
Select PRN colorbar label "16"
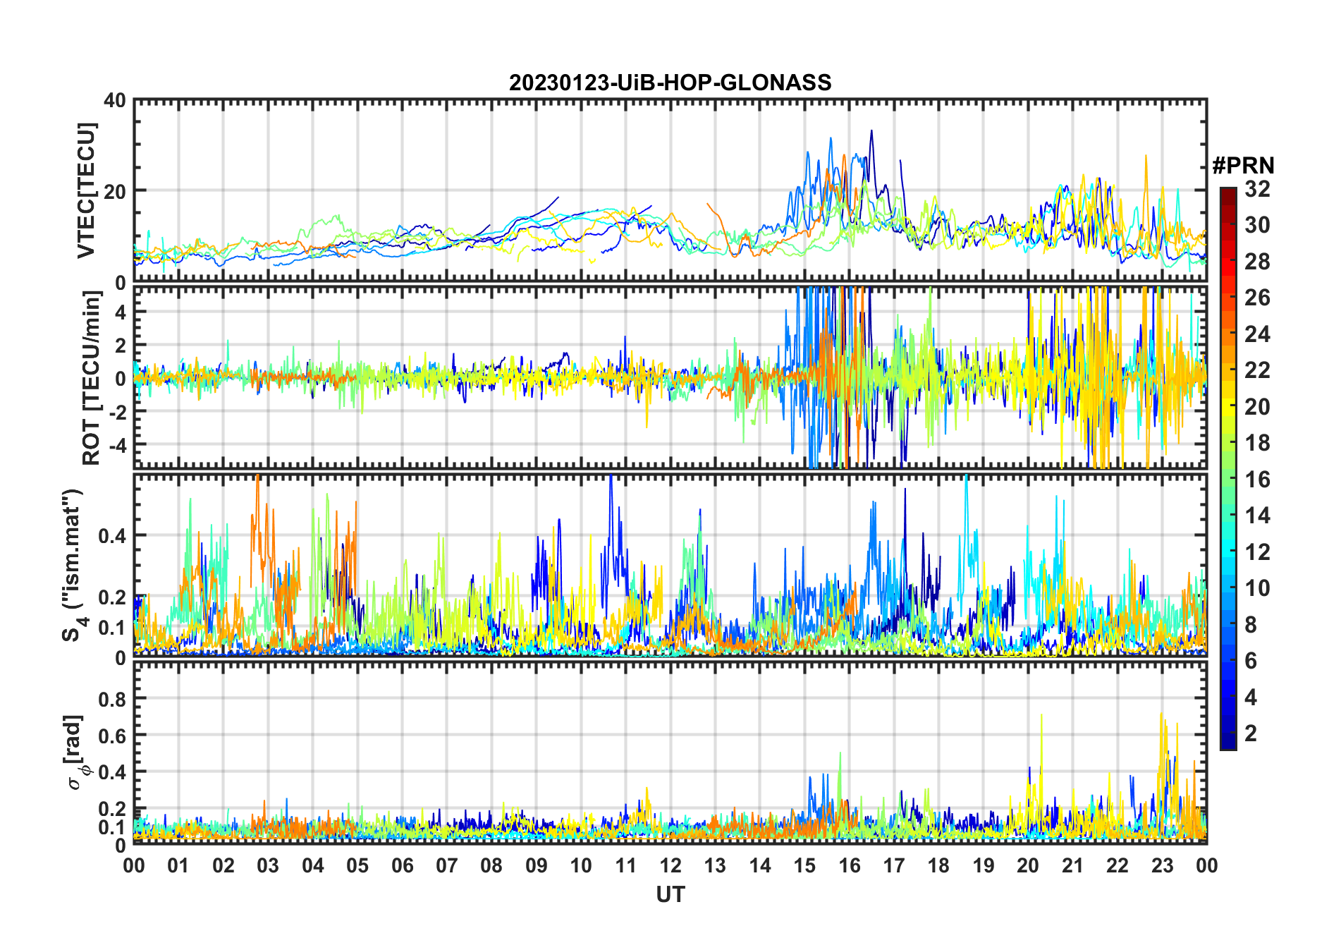[x=1257, y=480]
